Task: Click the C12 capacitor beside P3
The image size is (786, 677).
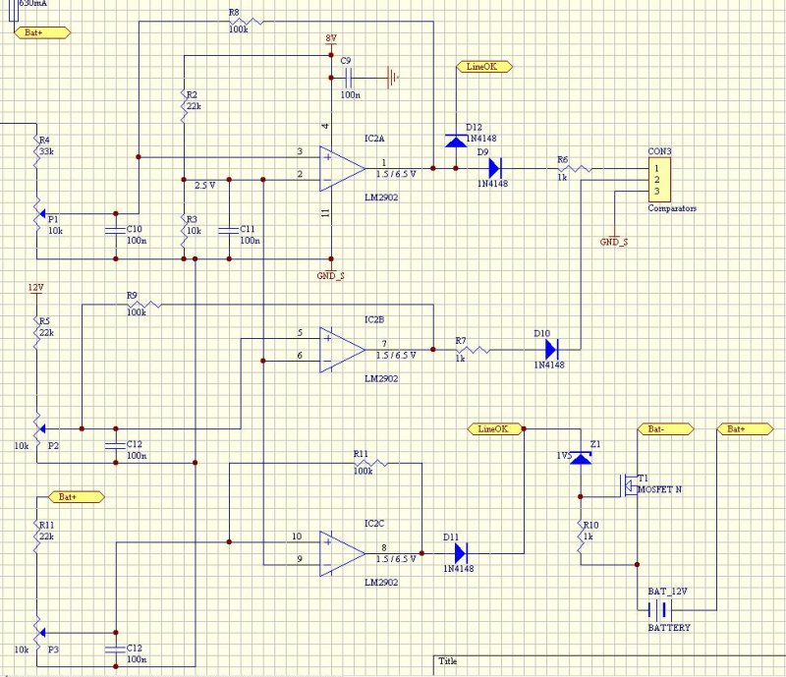Action: point(116,649)
